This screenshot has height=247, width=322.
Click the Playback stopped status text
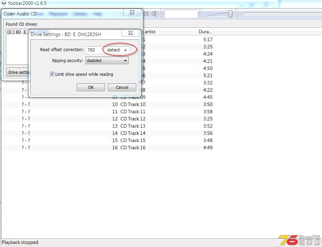pyautogui.click(x=20, y=242)
